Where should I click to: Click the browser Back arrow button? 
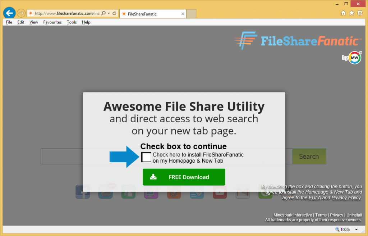9,13
